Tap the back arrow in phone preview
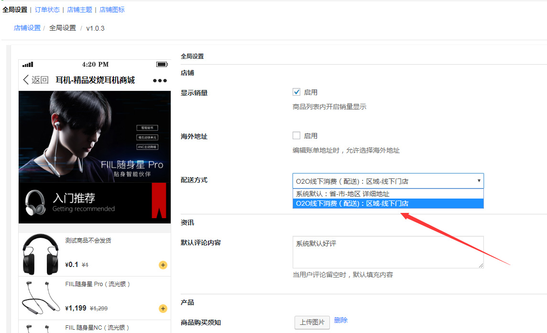 [x=26, y=80]
